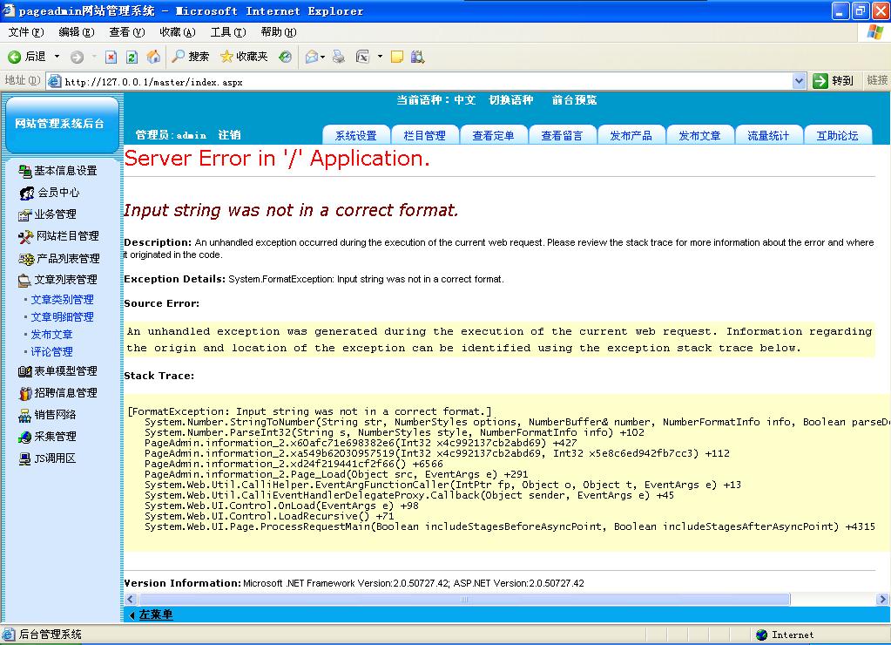The image size is (891, 645).
Task: Click the Print icon in toolbar
Action: (x=339, y=57)
